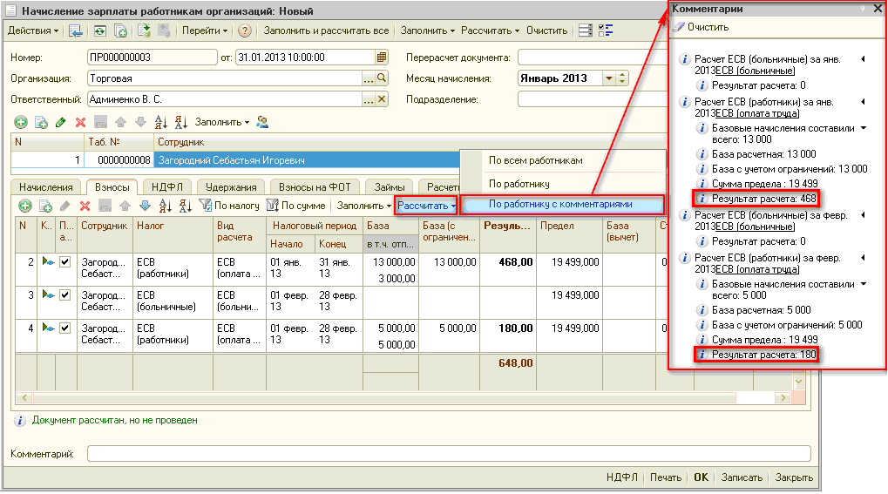Screen dimensions: 888x494
Task: Collapse 'Расчет ЕСВ (больничные) за янв.' comment
Action: pyautogui.click(x=863, y=59)
